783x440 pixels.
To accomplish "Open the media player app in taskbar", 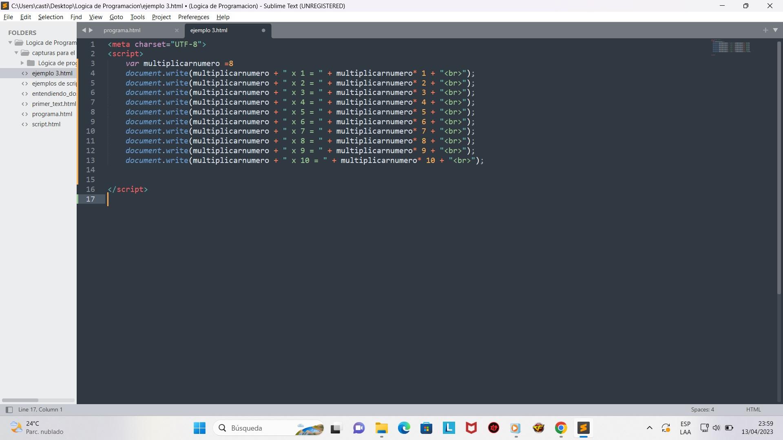I will 516,428.
